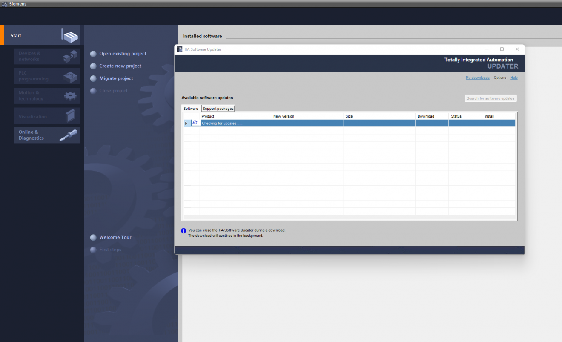The height and width of the screenshot is (342, 562).
Task: Select the Motion & technology gear icon
Action: pyautogui.click(x=69, y=95)
